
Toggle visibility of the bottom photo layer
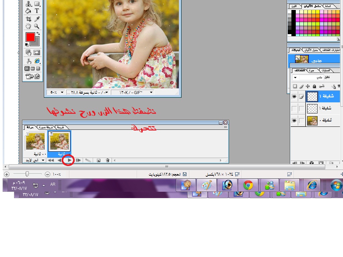click(x=294, y=120)
